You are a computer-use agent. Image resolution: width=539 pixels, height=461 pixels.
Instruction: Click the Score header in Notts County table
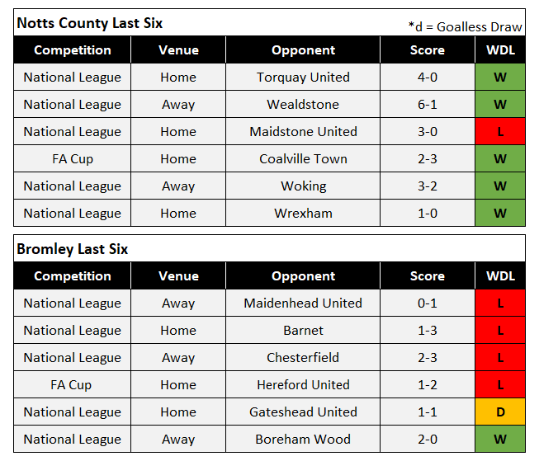[x=427, y=50]
